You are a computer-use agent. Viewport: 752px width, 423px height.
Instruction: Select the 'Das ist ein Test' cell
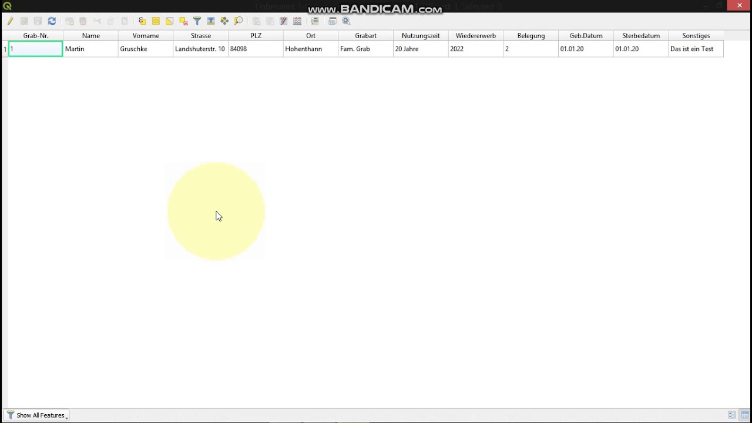click(x=696, y=49)
